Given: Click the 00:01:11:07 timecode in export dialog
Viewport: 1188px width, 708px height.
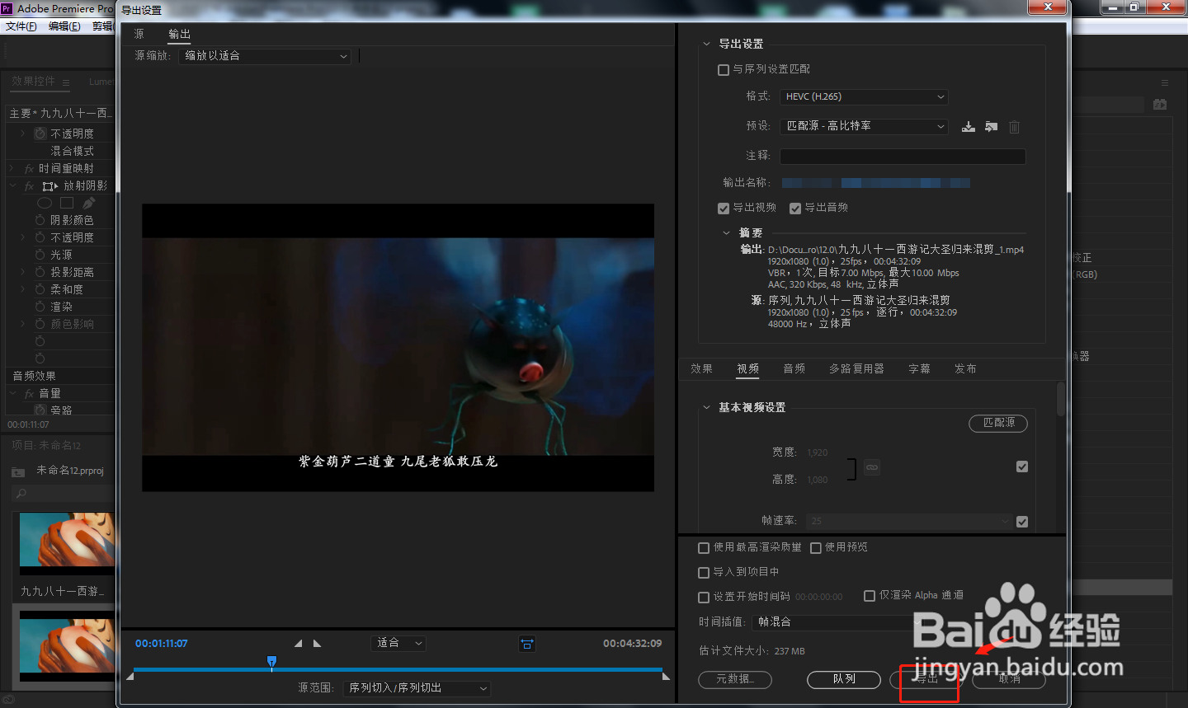Looking at the screenshot, I should 162,644.
